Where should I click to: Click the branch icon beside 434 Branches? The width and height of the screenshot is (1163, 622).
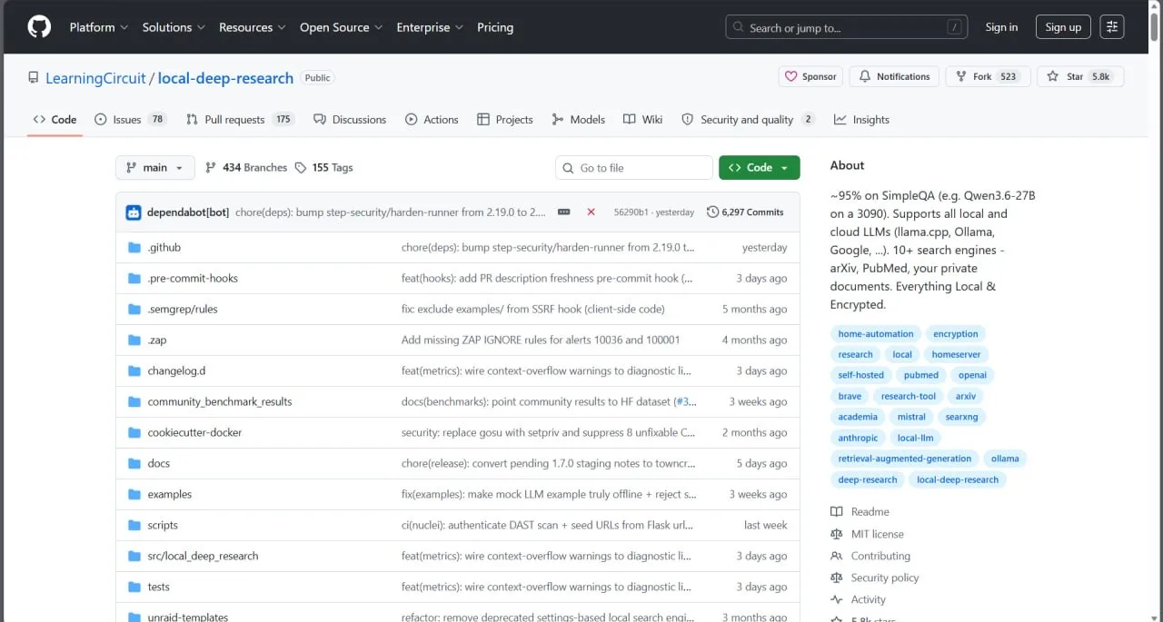[211, 168]
